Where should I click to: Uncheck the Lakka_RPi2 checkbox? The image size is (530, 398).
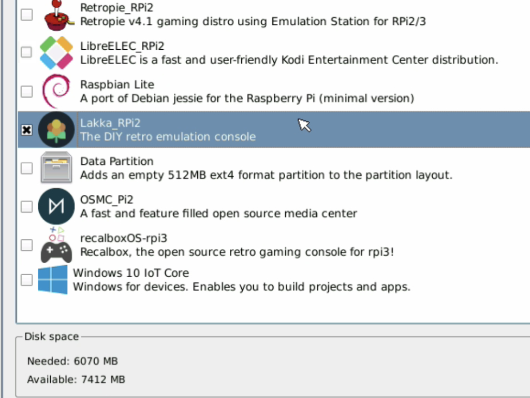pyautogui.click(x=27, y=130)
